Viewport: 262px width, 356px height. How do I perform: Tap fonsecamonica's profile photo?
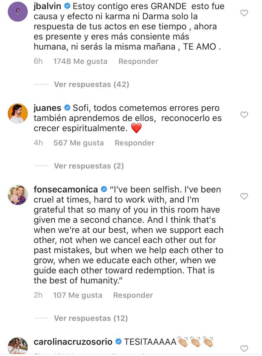coord(18,195)
